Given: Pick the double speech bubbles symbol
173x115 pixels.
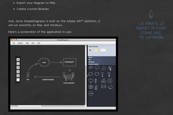Looking at the screenshot, I should click(x=91, y=68).
